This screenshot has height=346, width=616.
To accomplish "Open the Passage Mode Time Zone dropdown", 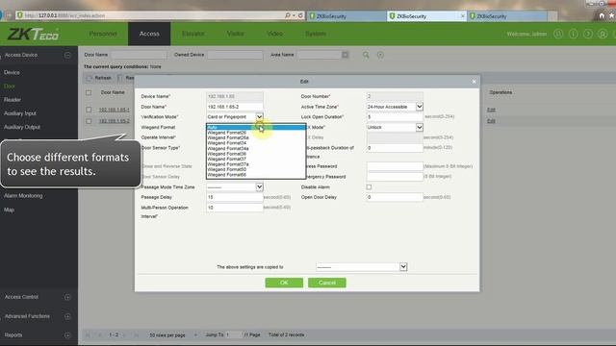I will point(259,187).
